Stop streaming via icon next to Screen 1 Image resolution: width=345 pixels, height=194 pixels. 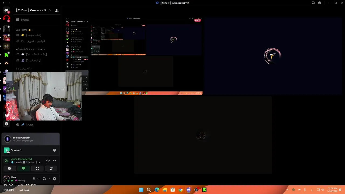(54, 150)
